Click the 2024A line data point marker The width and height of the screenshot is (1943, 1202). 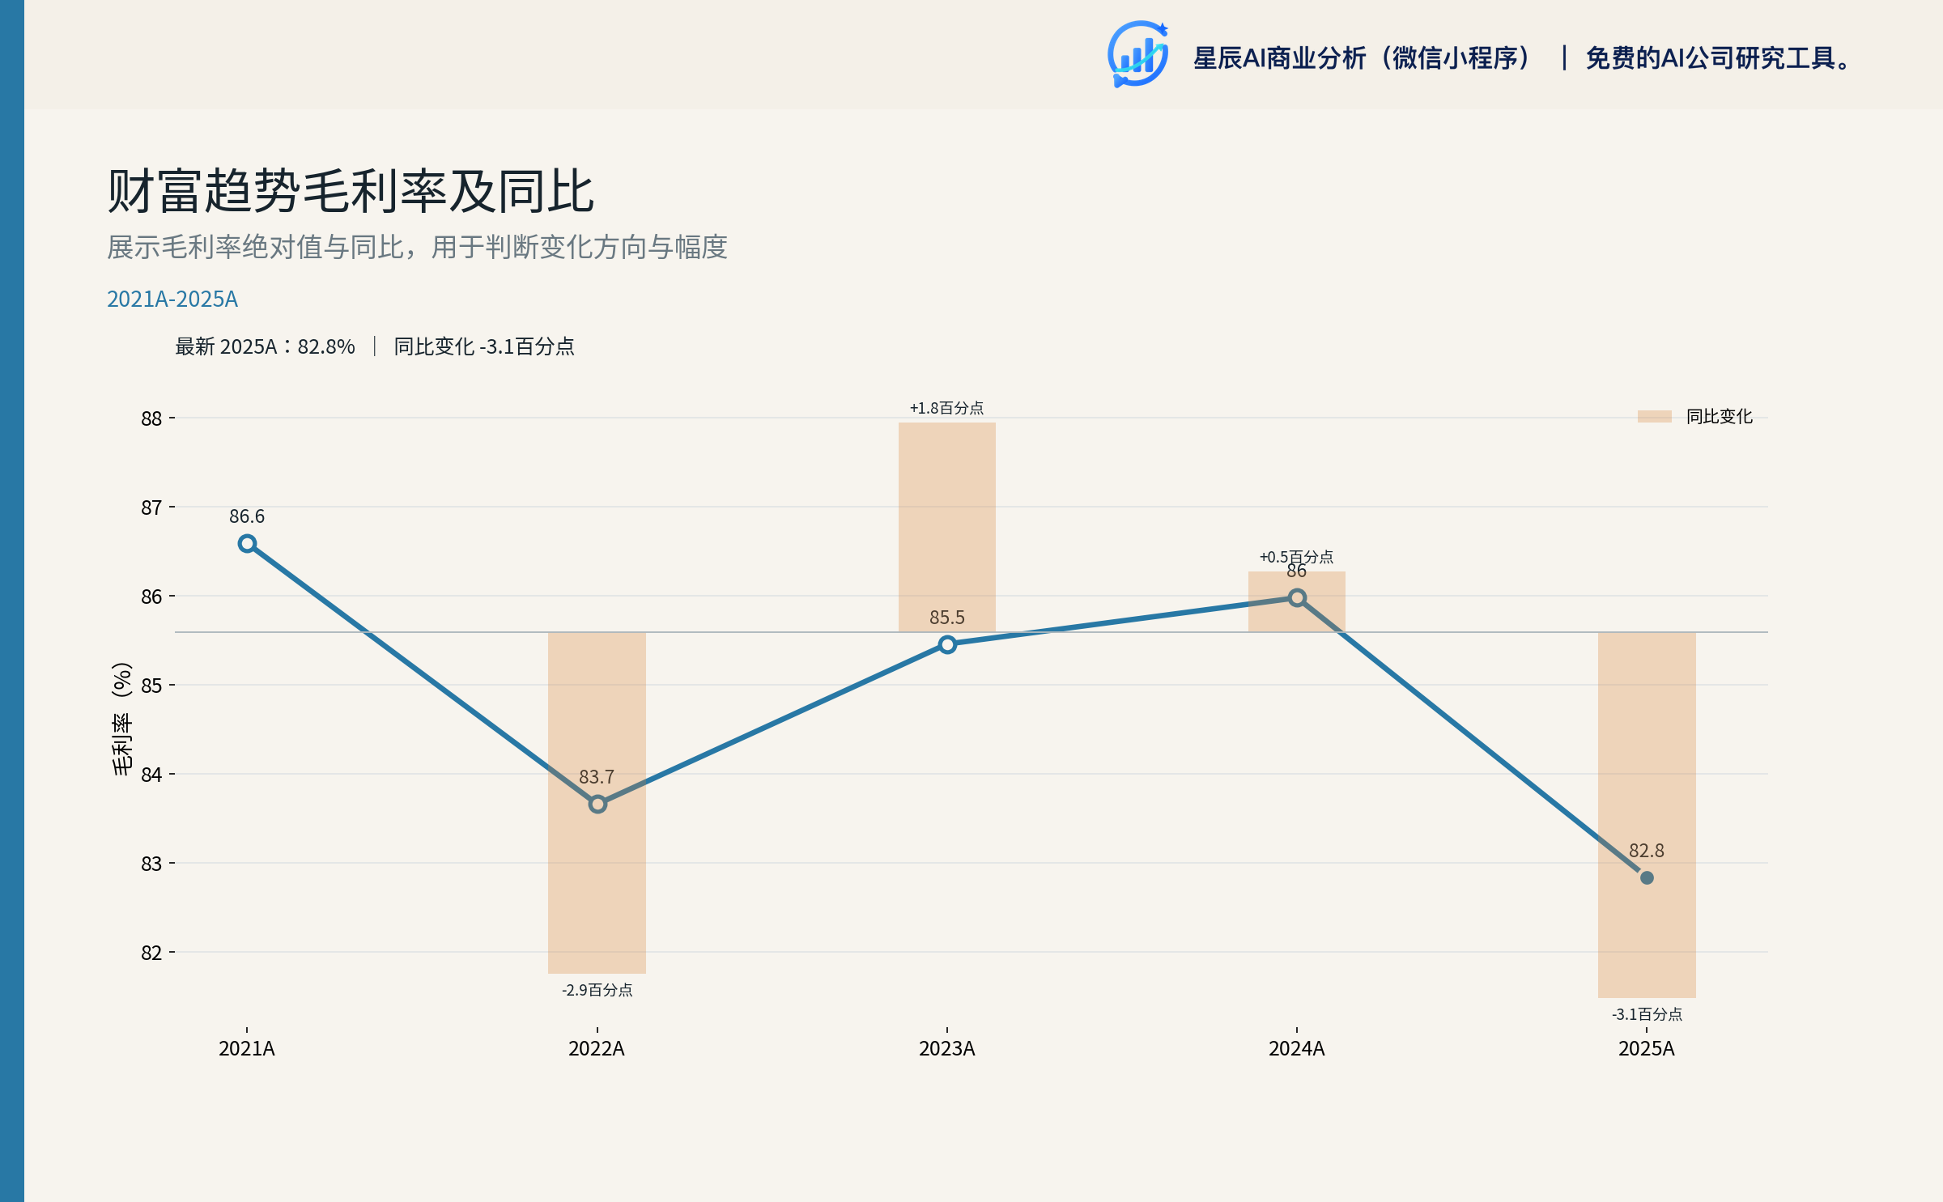tap(1297, 597)
